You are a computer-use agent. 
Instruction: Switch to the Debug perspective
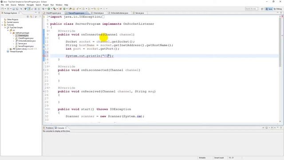tap(278, 9)
